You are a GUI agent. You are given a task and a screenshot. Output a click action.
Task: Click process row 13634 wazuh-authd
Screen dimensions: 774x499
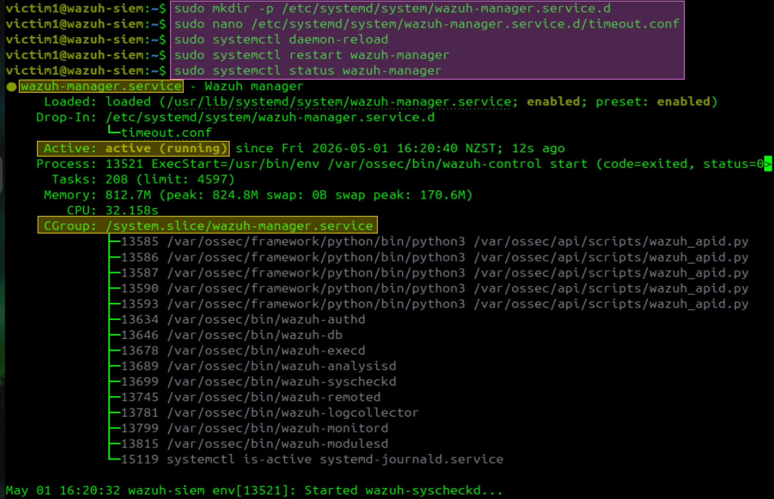(x=243, y=320)
